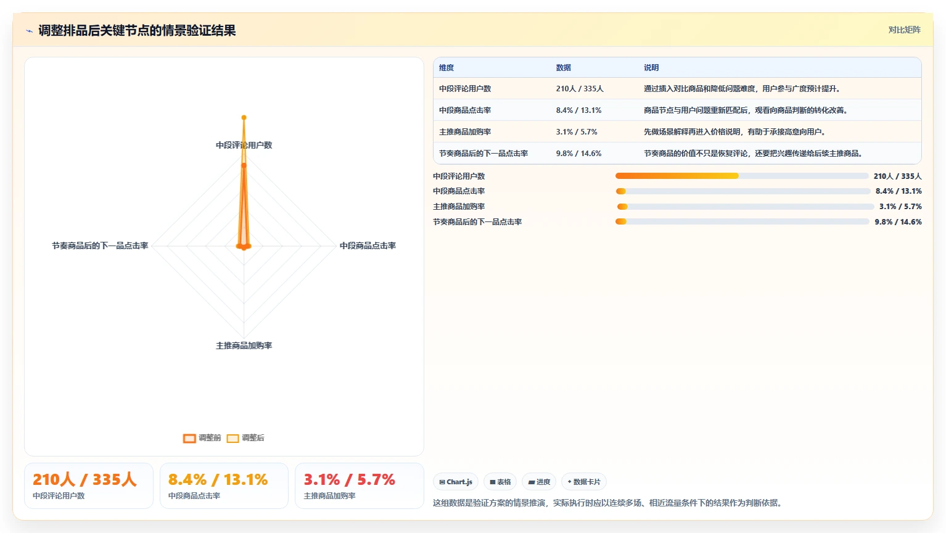Click table row label 主推商品加购率

[x=465, y=132]
